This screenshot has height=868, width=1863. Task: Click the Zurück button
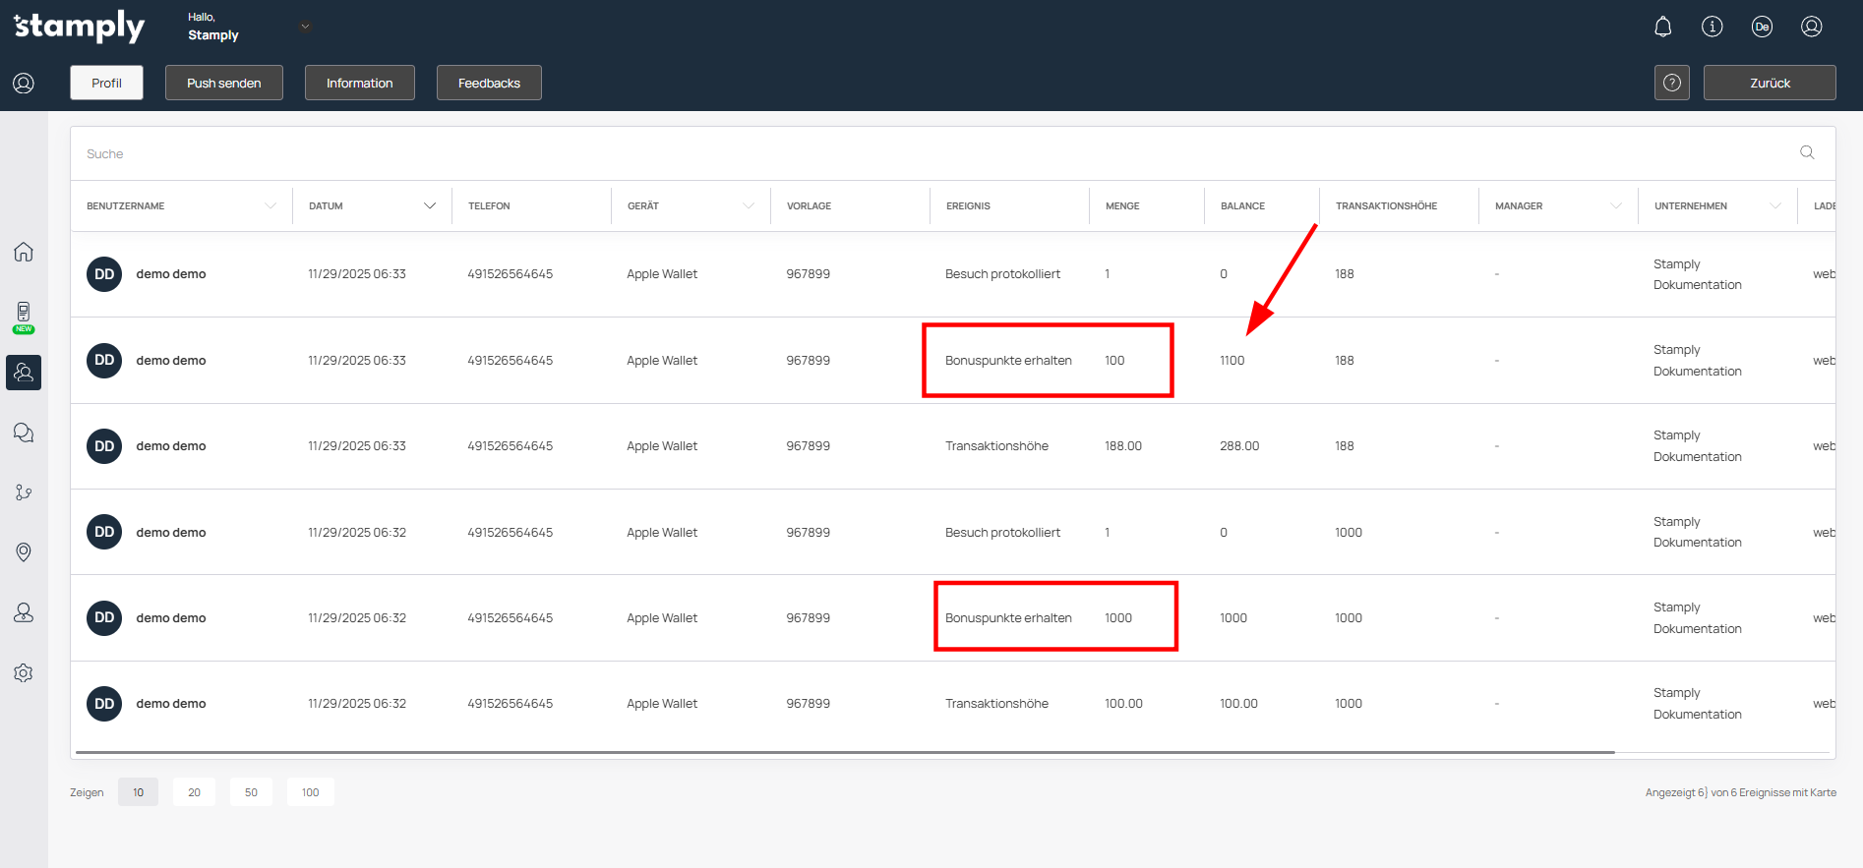pyautogui.click(x=1769, y=83)
